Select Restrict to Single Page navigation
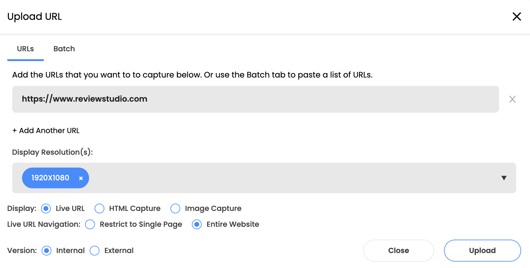The height and width of the screenshot is (268, 530). coord(90,224)
